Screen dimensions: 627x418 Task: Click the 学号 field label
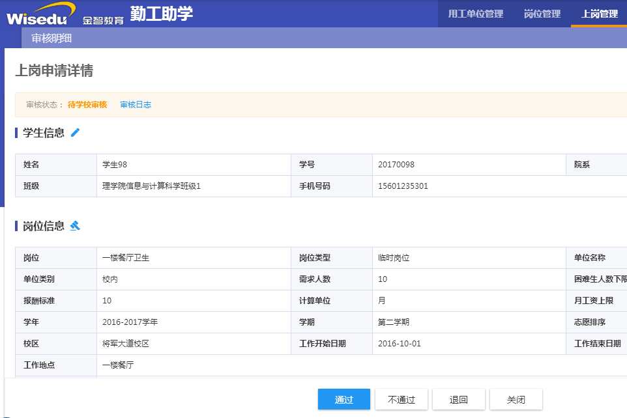pos(307,165)
